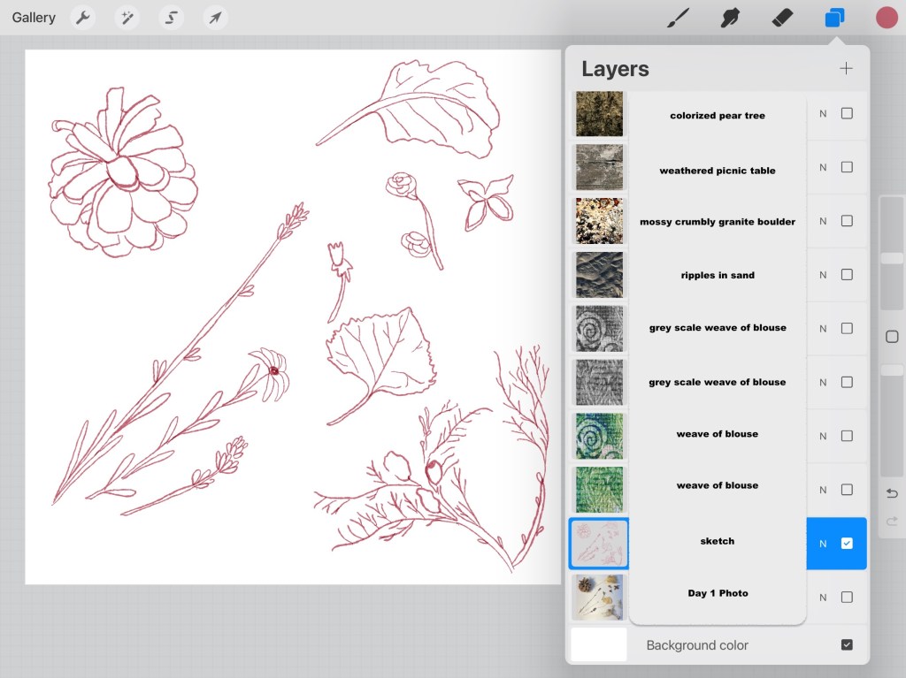Uncheck Background color visibility

[847, 645]
